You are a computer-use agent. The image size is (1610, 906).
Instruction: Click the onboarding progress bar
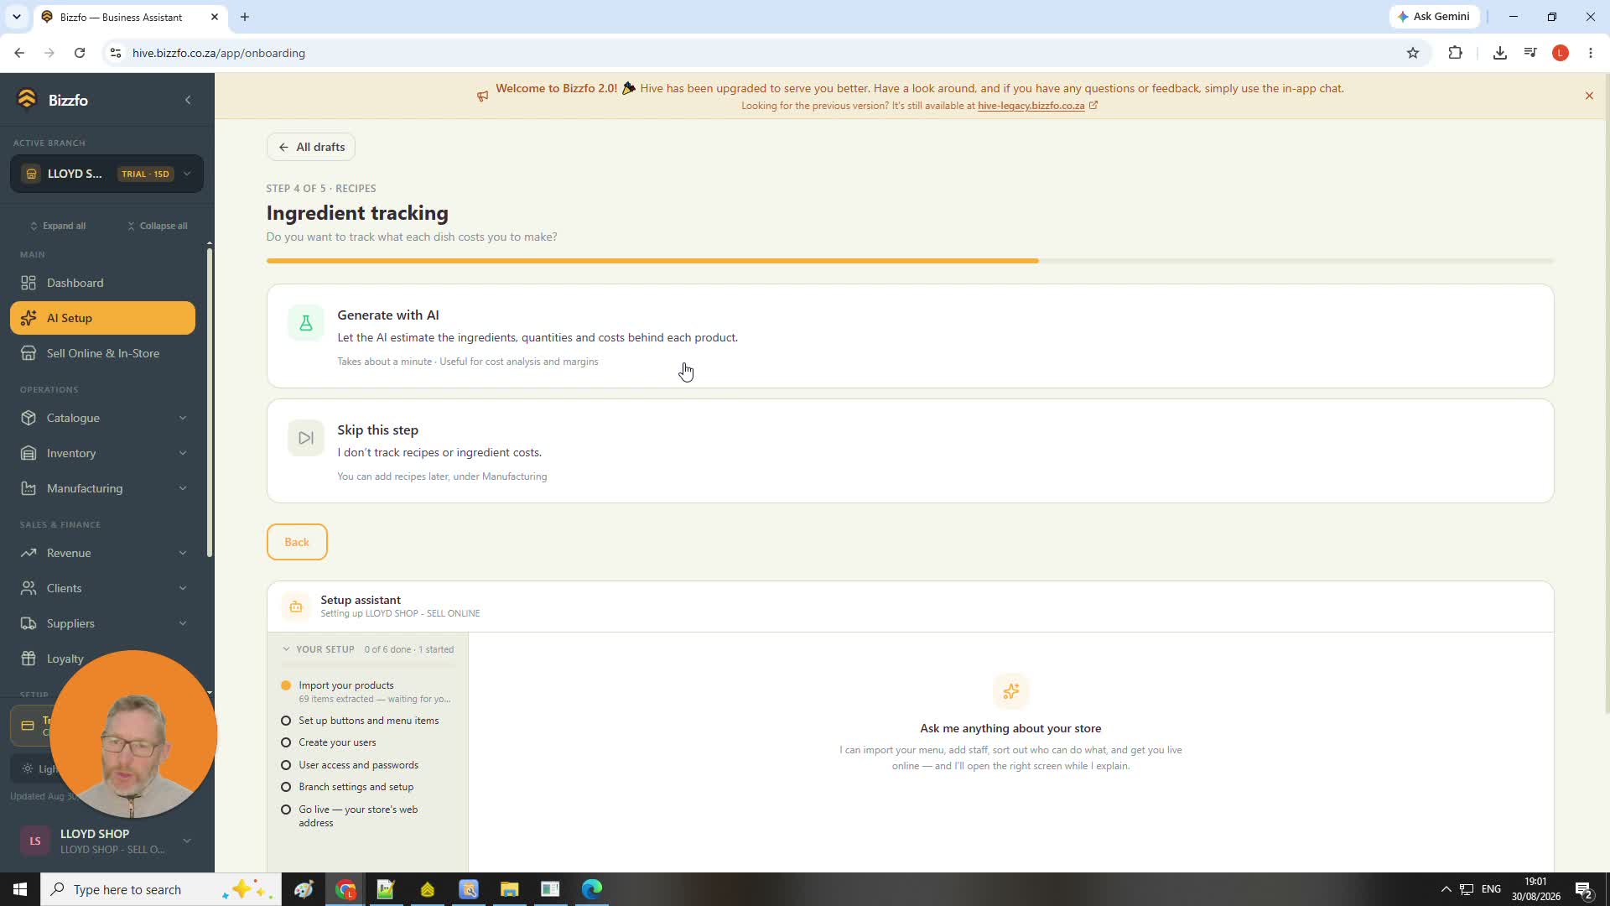pyautogui.click(x=910, y=261)
